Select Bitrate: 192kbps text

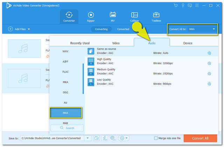[x=163, y=73]
